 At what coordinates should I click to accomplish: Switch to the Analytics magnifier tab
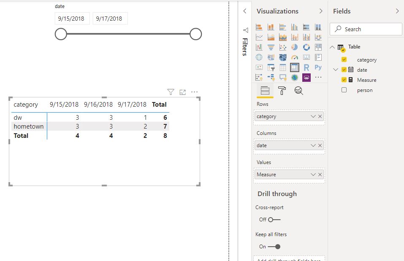point(298,91)
